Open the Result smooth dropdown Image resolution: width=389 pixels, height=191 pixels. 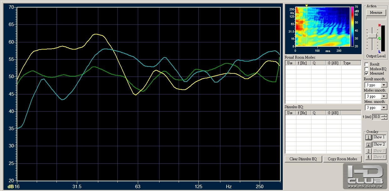pos(384,85)
